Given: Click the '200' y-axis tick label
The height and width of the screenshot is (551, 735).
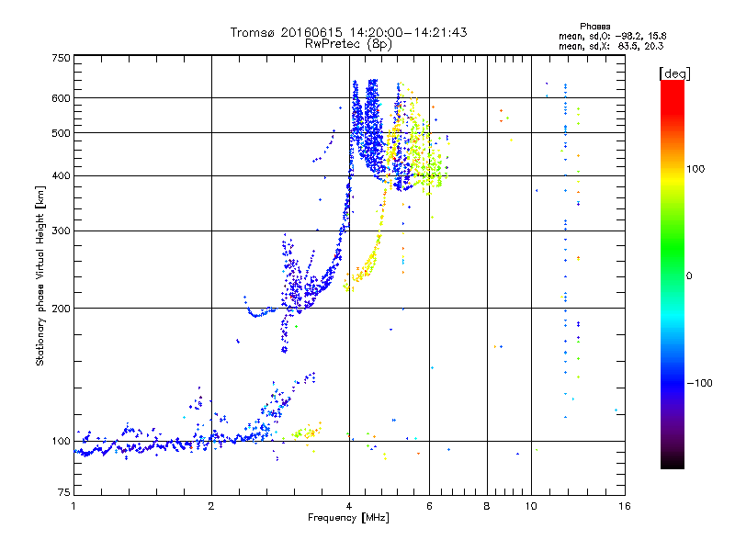Looking at the screenshot, I should point(61,309).
